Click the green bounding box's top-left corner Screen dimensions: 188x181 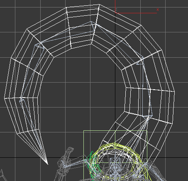tap(84, 130)
